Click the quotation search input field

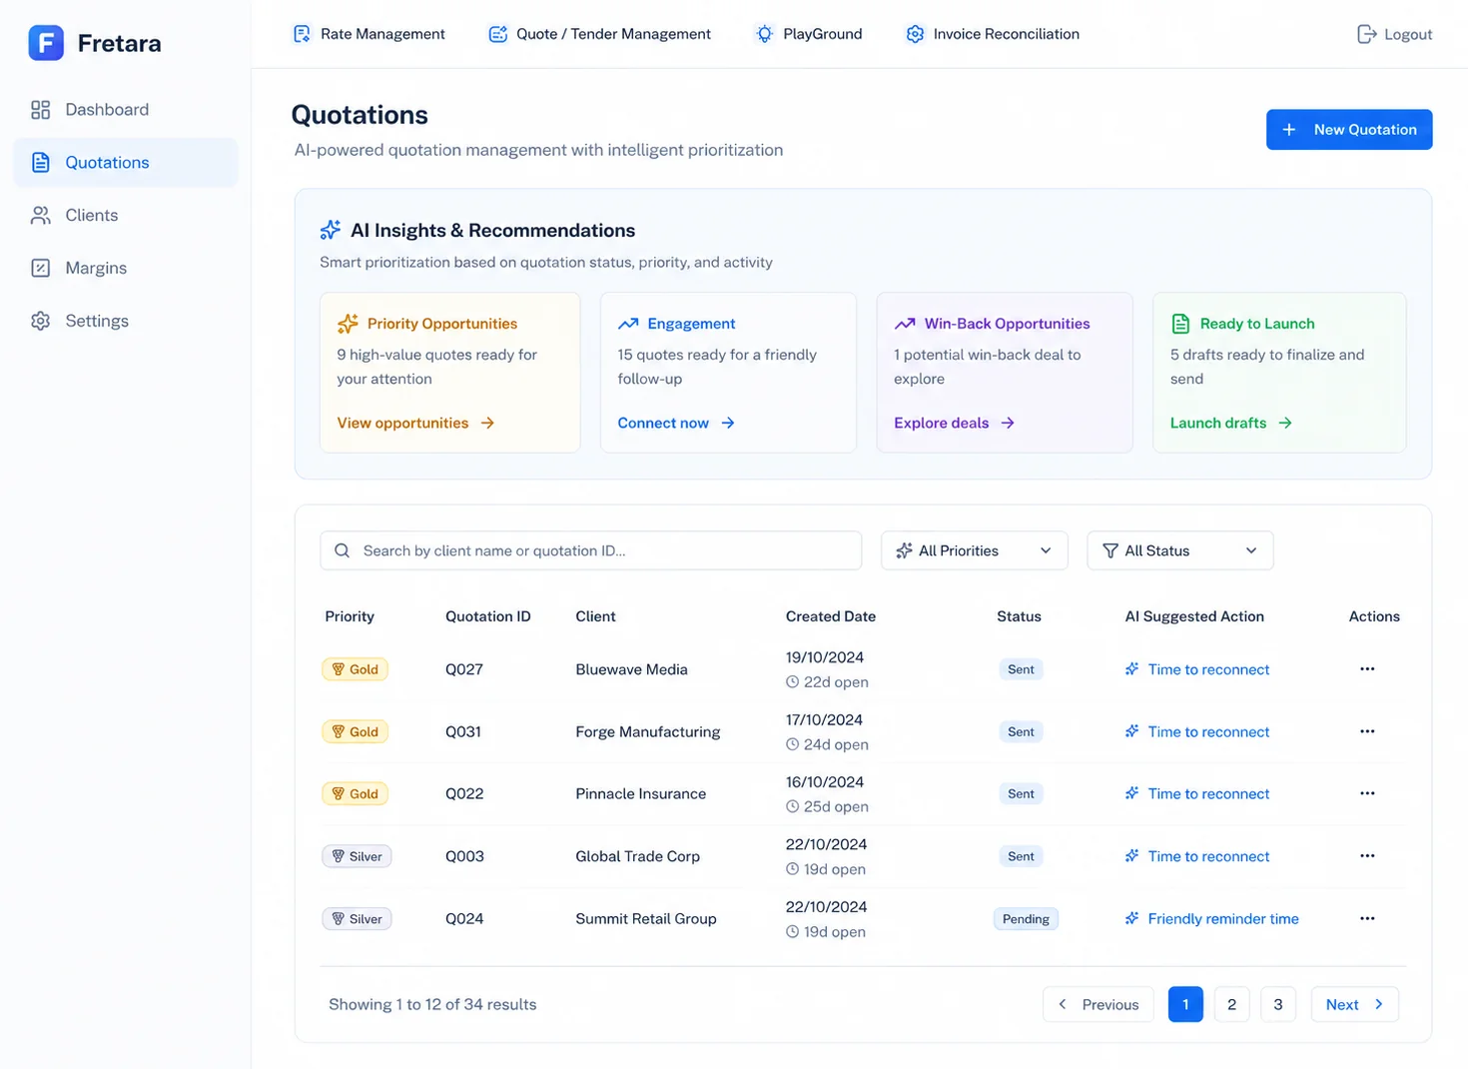coord(591,550)
